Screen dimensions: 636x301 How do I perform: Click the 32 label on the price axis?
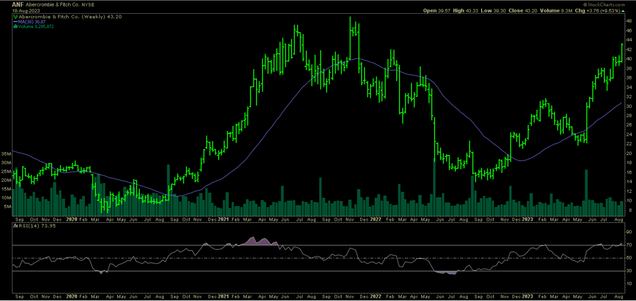629,97
